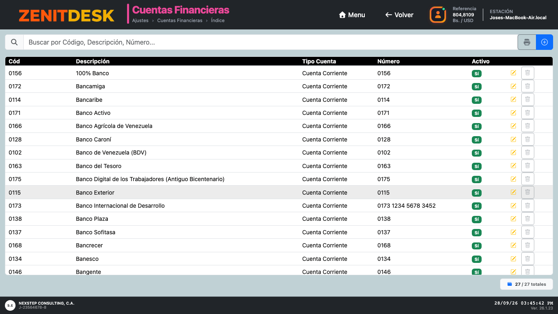
Task: Click the number 0173 1234 5678 3452
Action: tap(406, 206)
